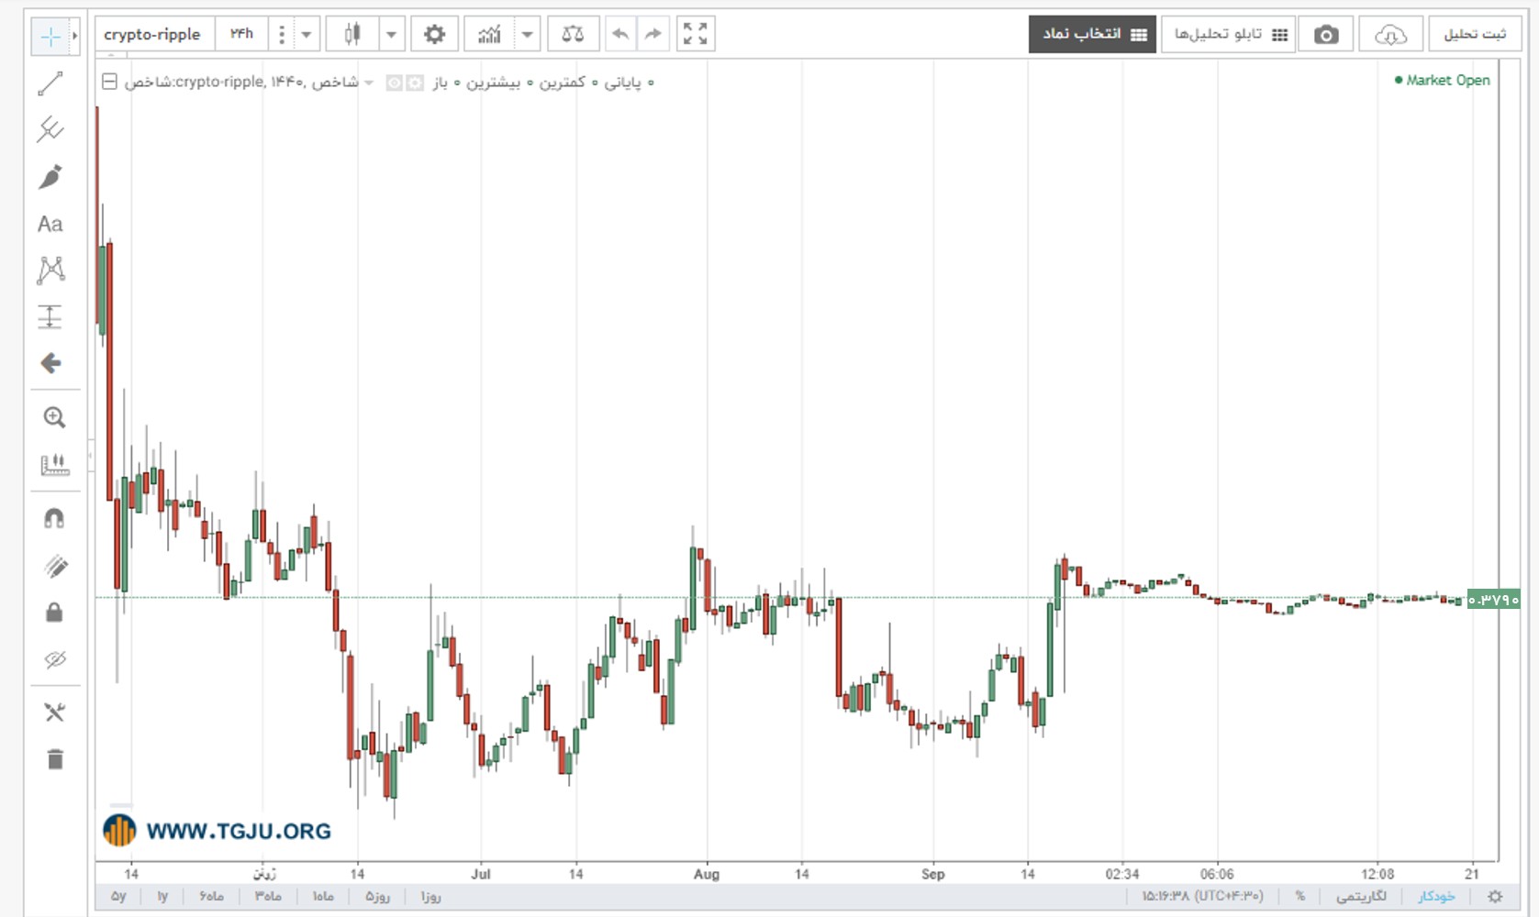Select the ruler Measure tool
This screenshot has height=917, width=1539.
tap(54, 465)
